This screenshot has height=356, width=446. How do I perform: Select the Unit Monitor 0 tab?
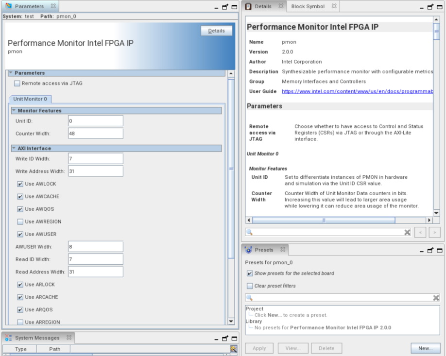click(30, 99)
